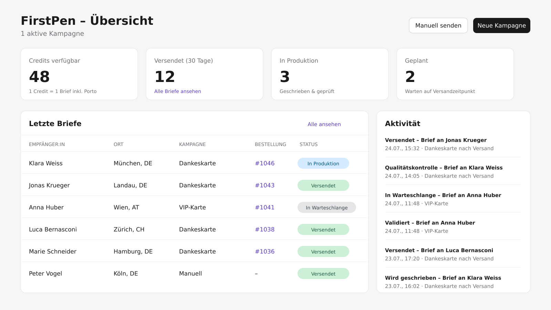Viewport: 551px width, 310px height.
Task: Open the Alle Briefe ansehen link
Action: [178, 91]
